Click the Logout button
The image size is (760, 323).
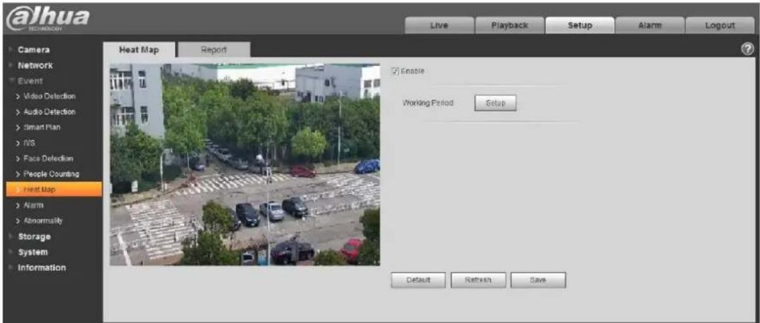pyautogui.click(x=720, y=25)
